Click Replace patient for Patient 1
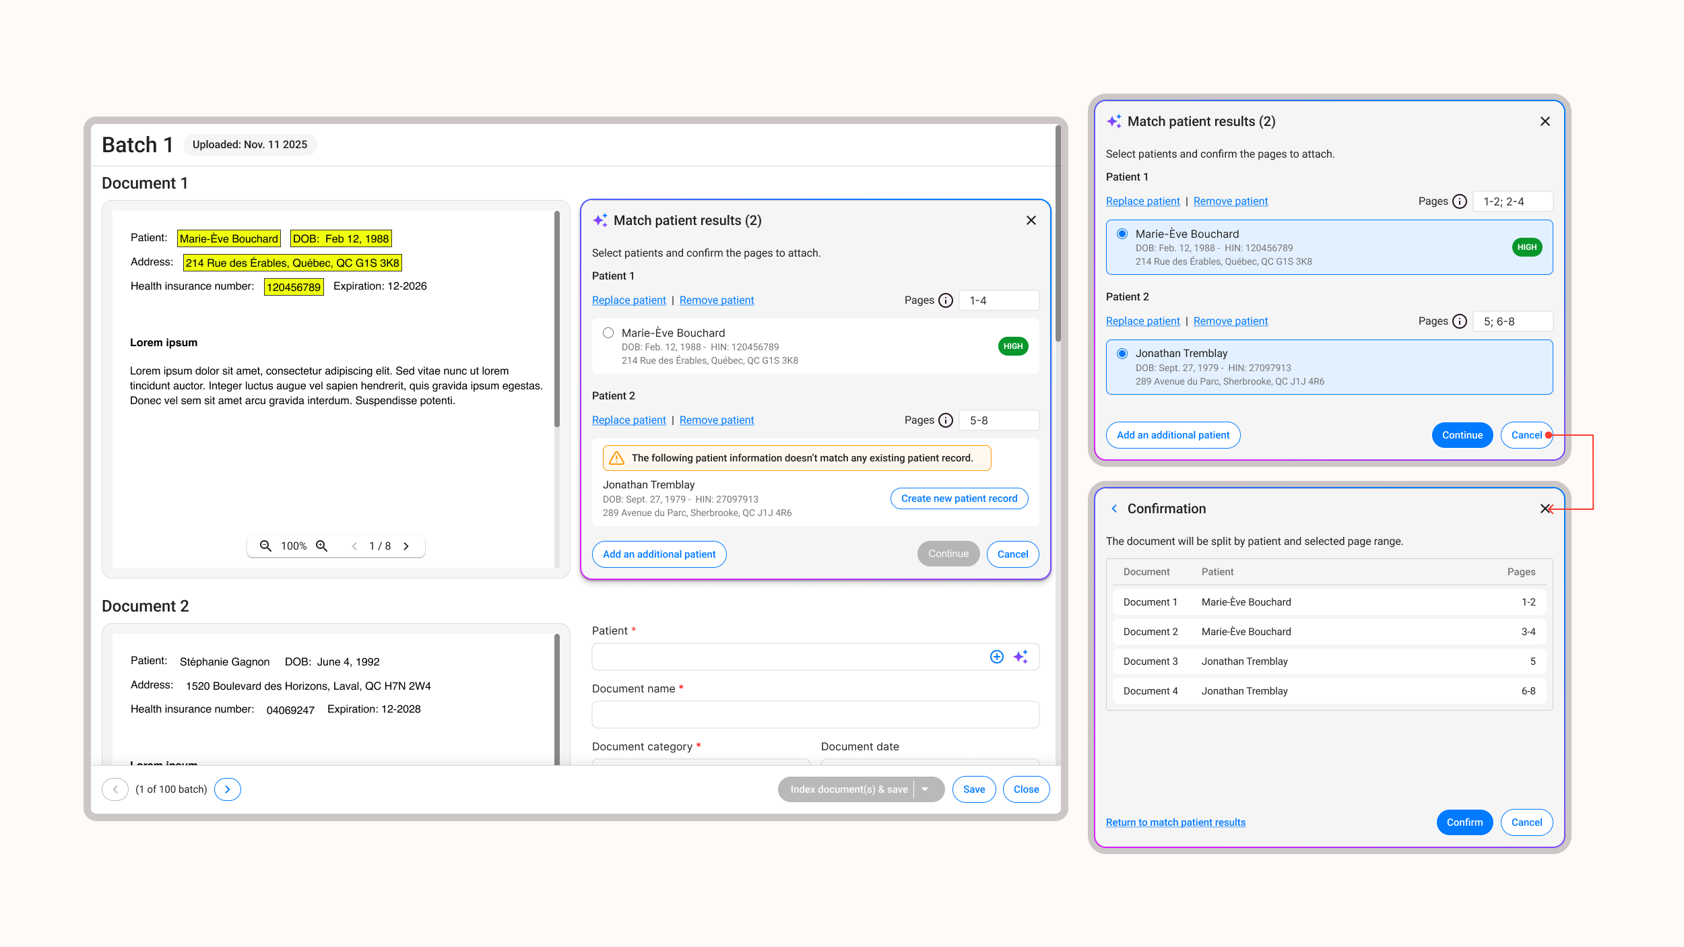Viewport: 1684px width, 947px height. (x=628, y=300)
